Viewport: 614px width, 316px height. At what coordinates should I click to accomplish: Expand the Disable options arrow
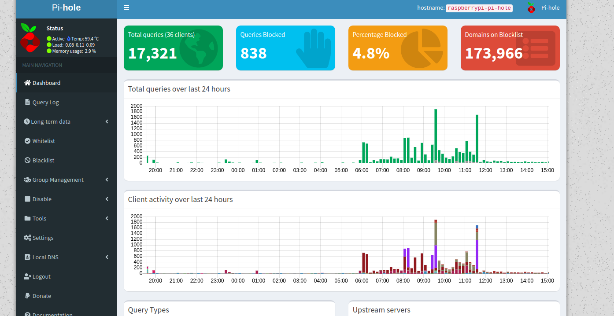click(x=107, y=199)
